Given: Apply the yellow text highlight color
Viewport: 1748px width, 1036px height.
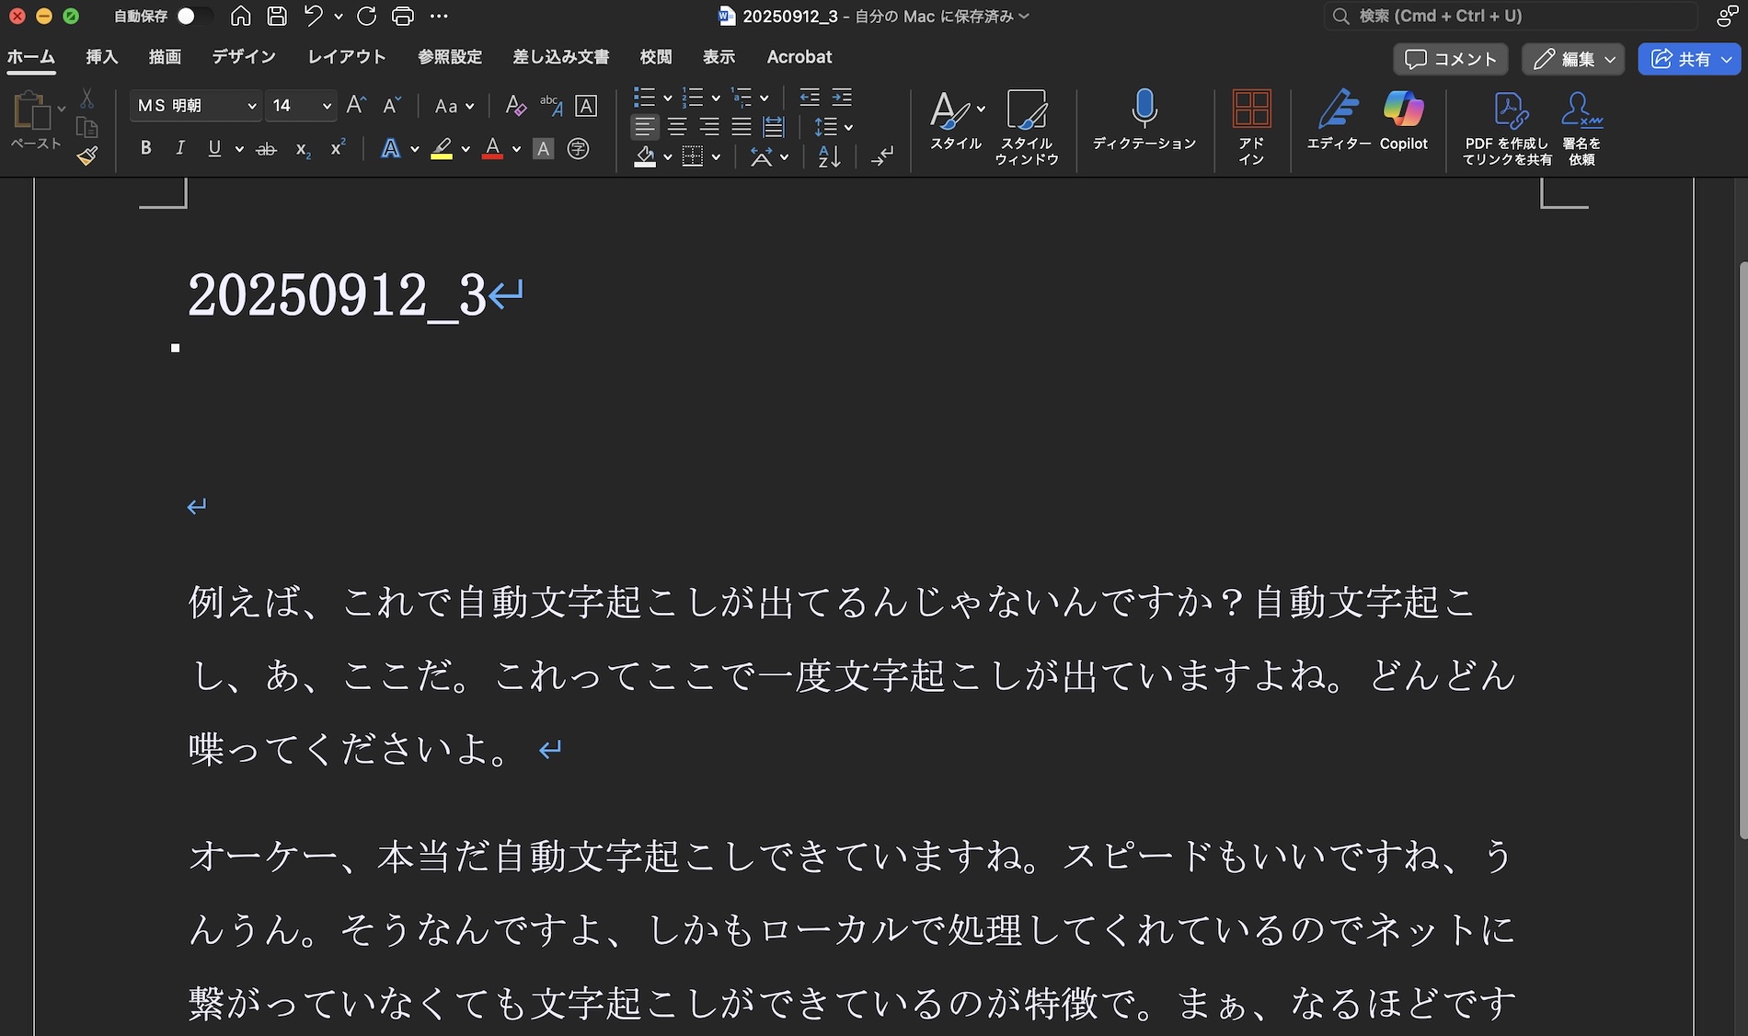Looking at the screenshot, I should tap(442, 148).
